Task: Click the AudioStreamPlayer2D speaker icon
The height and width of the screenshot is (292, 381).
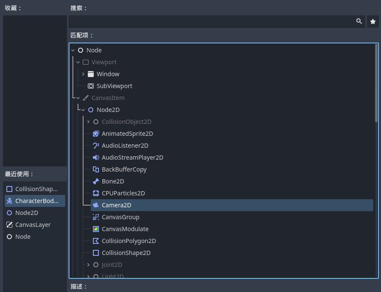Action: pyautogui.click(x=96, y=157)
